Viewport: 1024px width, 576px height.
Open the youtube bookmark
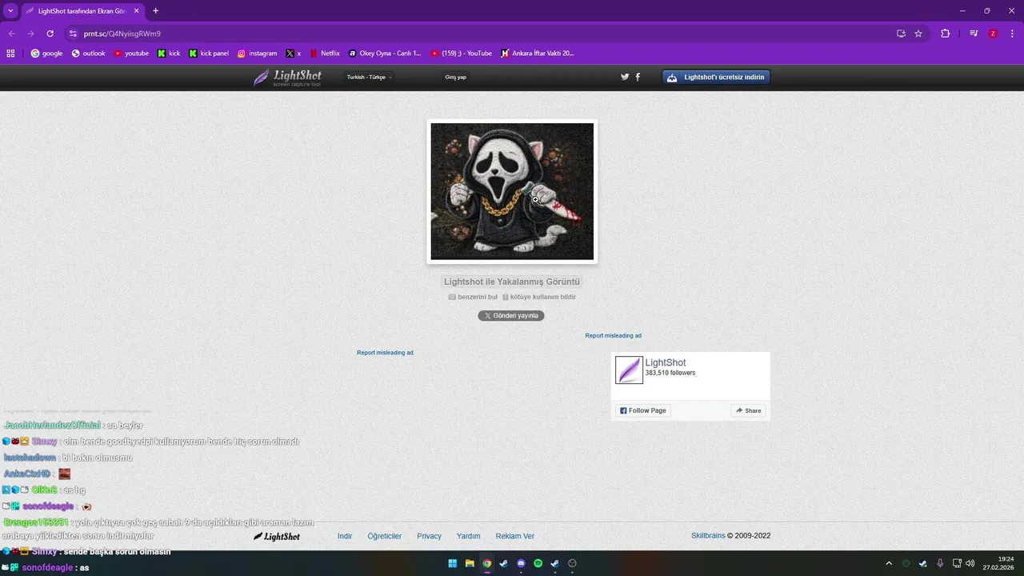(131, 54)
